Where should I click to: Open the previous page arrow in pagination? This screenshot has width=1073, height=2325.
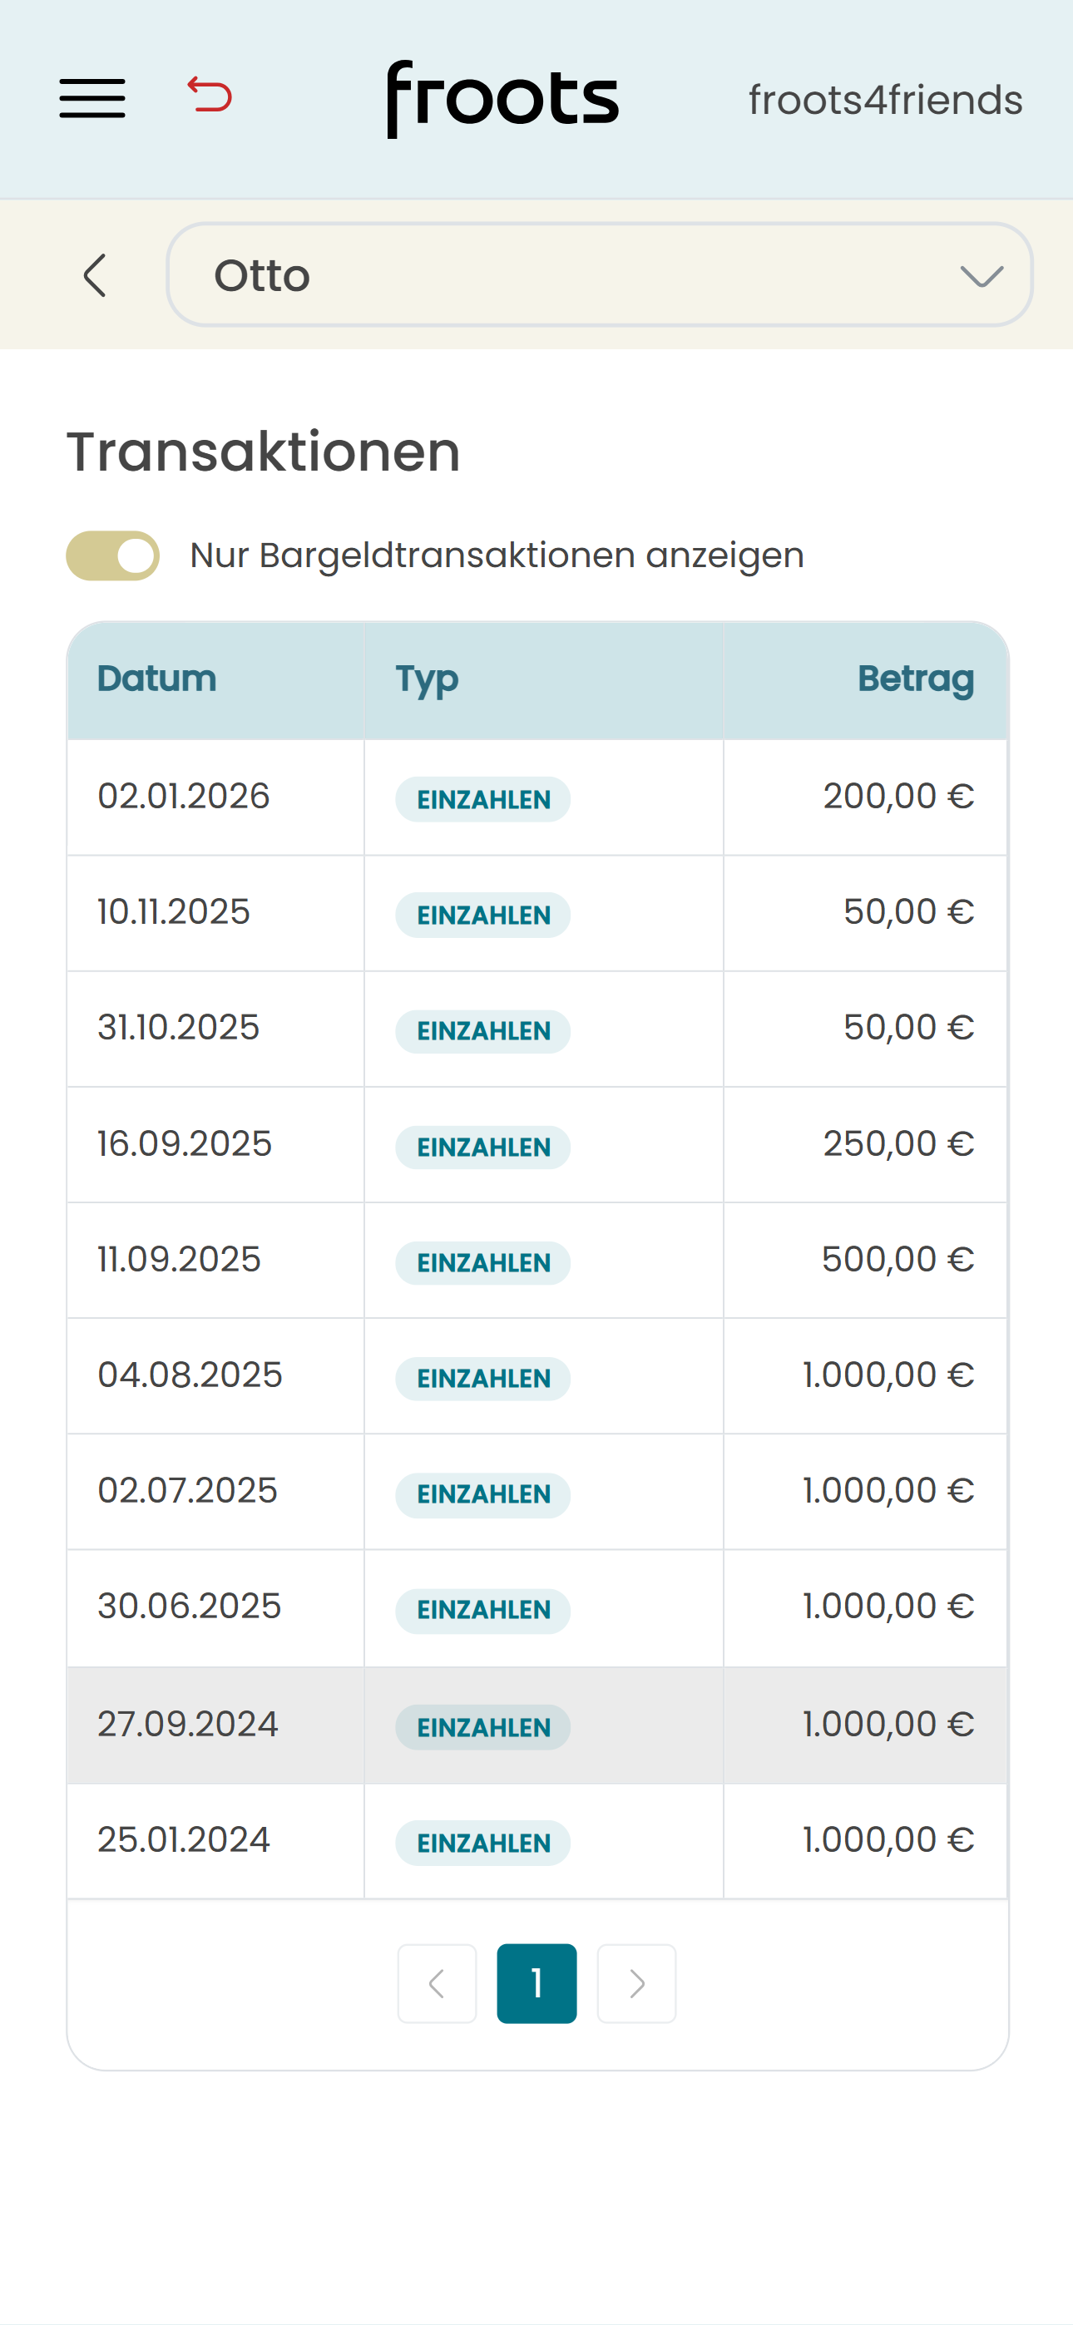pos(438,1985)
